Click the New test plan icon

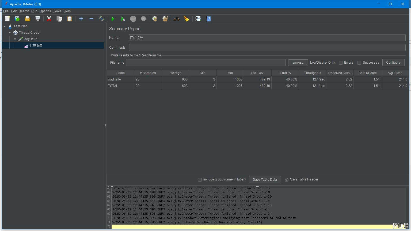(7, 19)
